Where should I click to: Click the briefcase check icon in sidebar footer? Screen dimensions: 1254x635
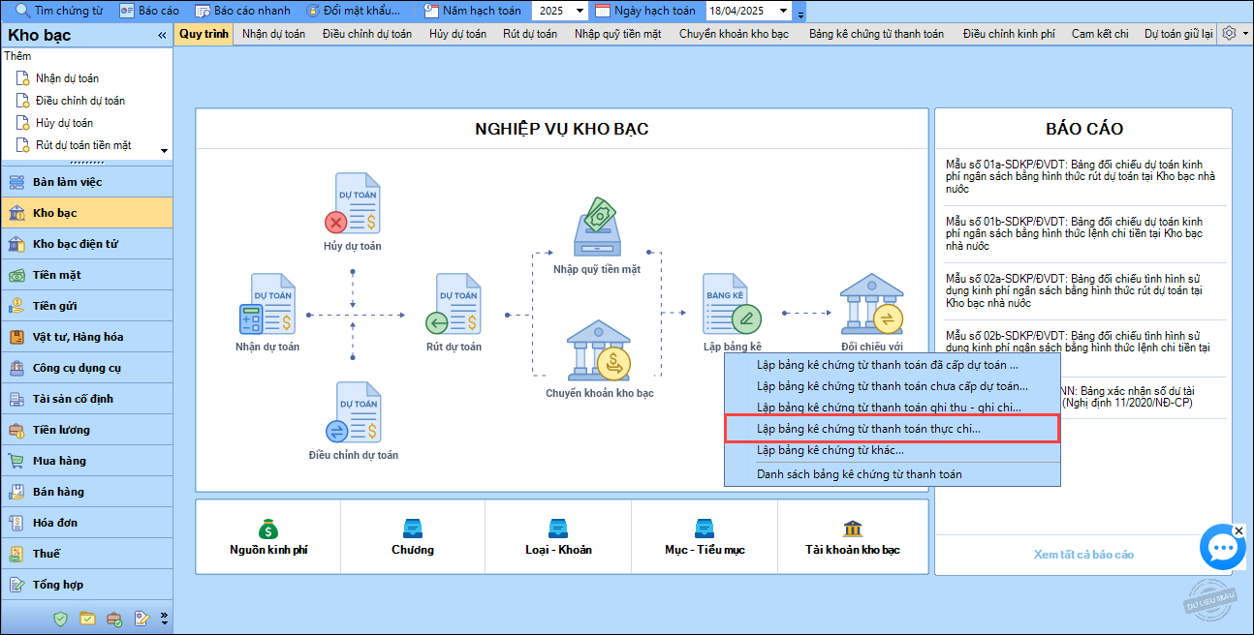point(114,618)
